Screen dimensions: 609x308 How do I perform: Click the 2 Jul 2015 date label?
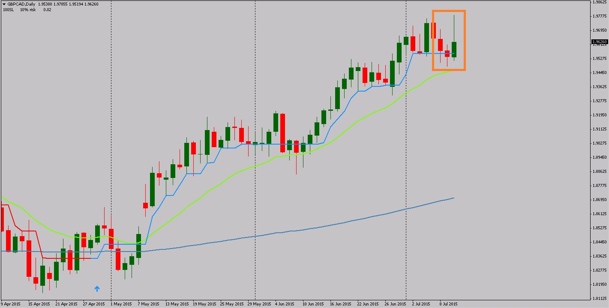(421, 305)
